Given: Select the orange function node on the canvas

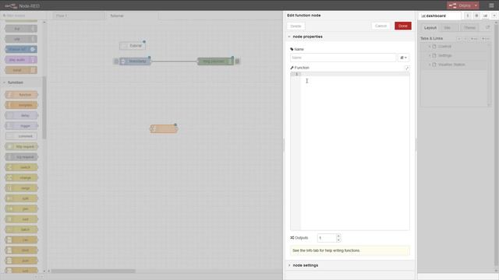Looking at the screenshot, I should coord(164,129).
